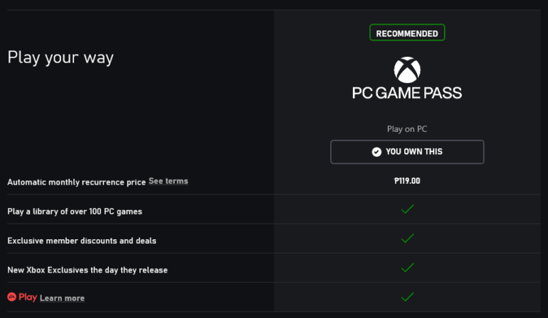Viewport: 548px width, 318px height.
Task: Click green check for 100 PC games row
Action: 407,209
